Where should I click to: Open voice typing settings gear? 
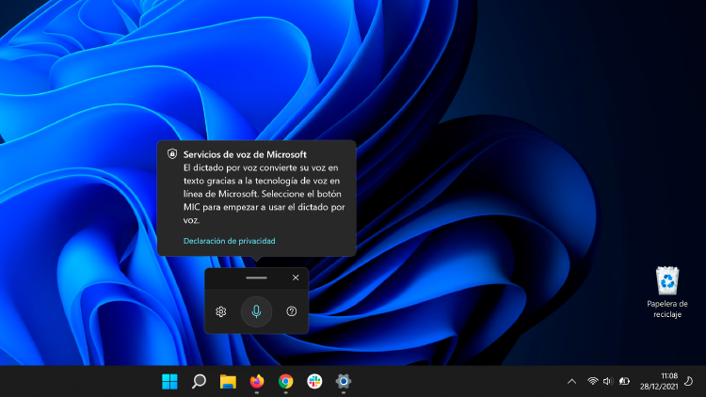221,311
